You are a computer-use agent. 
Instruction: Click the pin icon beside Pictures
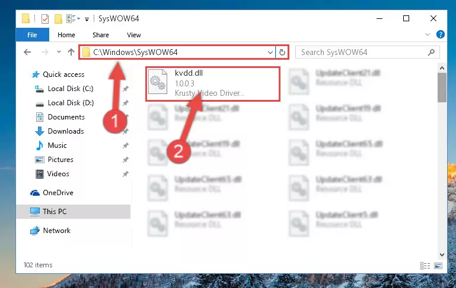point(125,160)
